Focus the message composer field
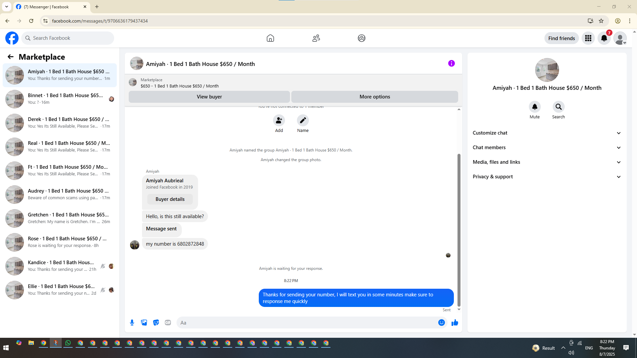The width and height of the screenshot is (637, 358). tap(312, 323)
